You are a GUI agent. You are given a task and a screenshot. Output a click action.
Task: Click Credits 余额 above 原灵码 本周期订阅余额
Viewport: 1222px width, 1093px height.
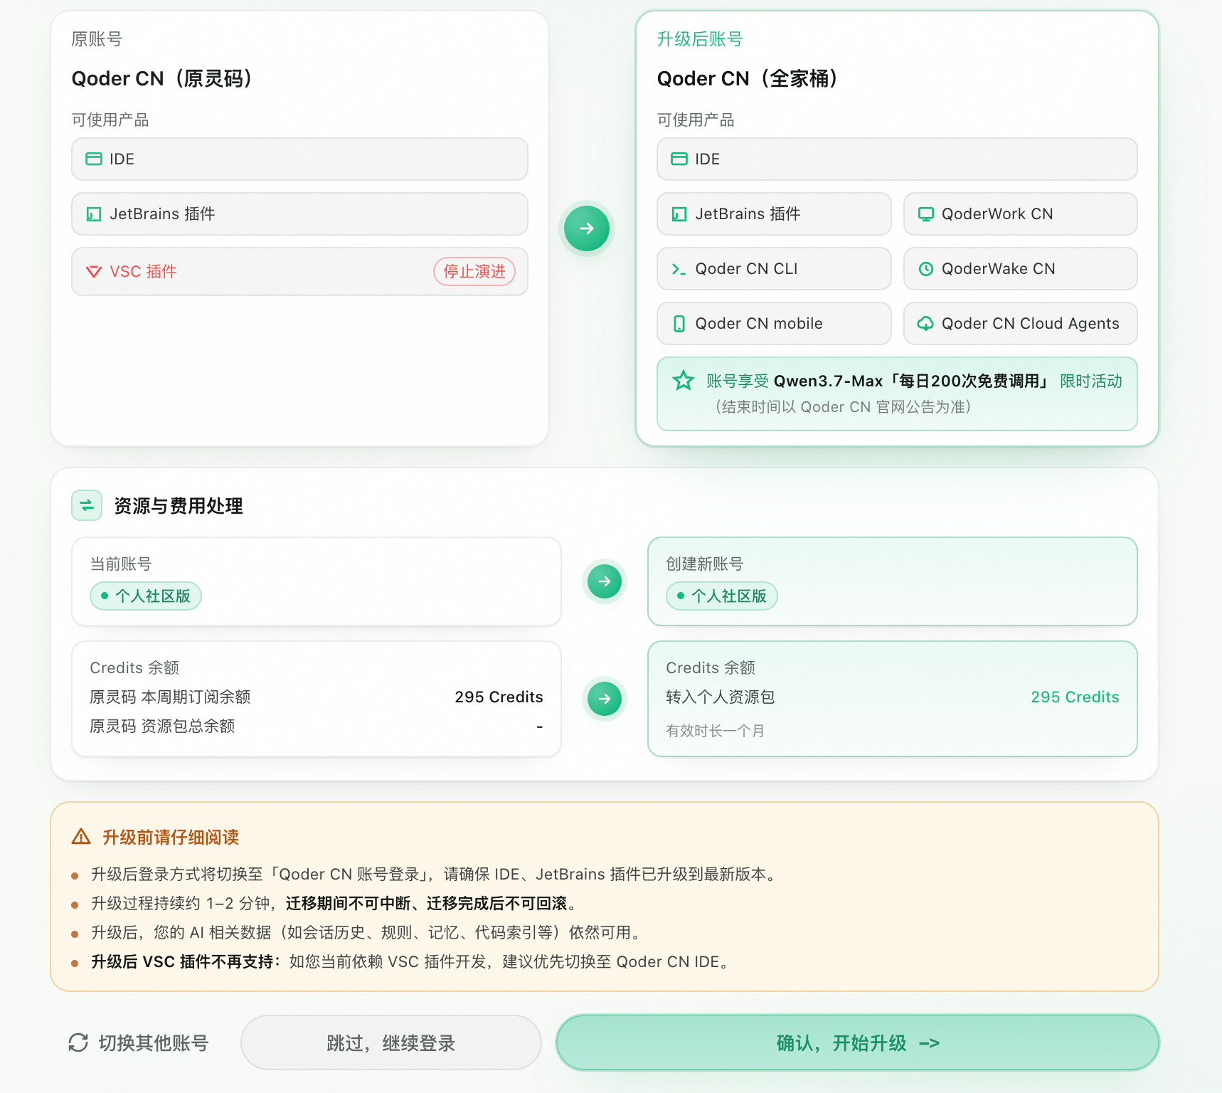click(134, 668)
